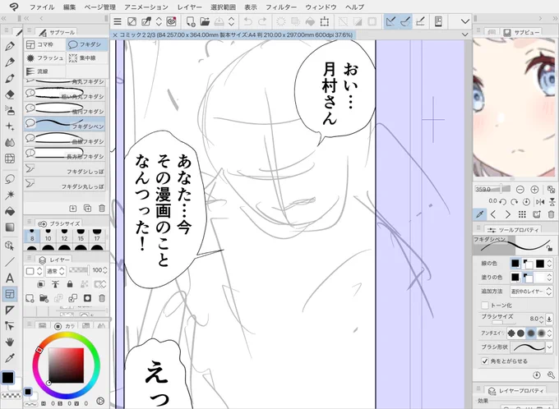Screen dimensions: 559x409
Task: Toggle the Lock layer padlock icon
Action: [x=70, y=284]
